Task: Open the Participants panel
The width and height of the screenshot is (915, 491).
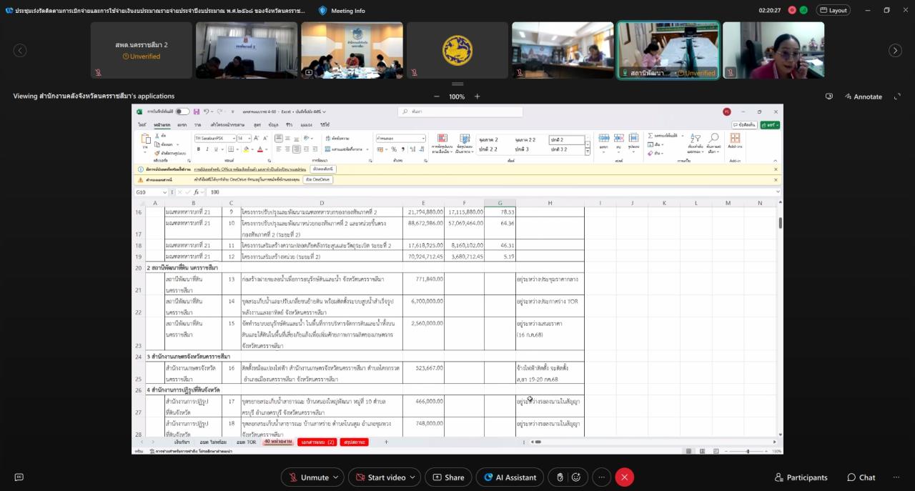Action: tap(801, 477)
